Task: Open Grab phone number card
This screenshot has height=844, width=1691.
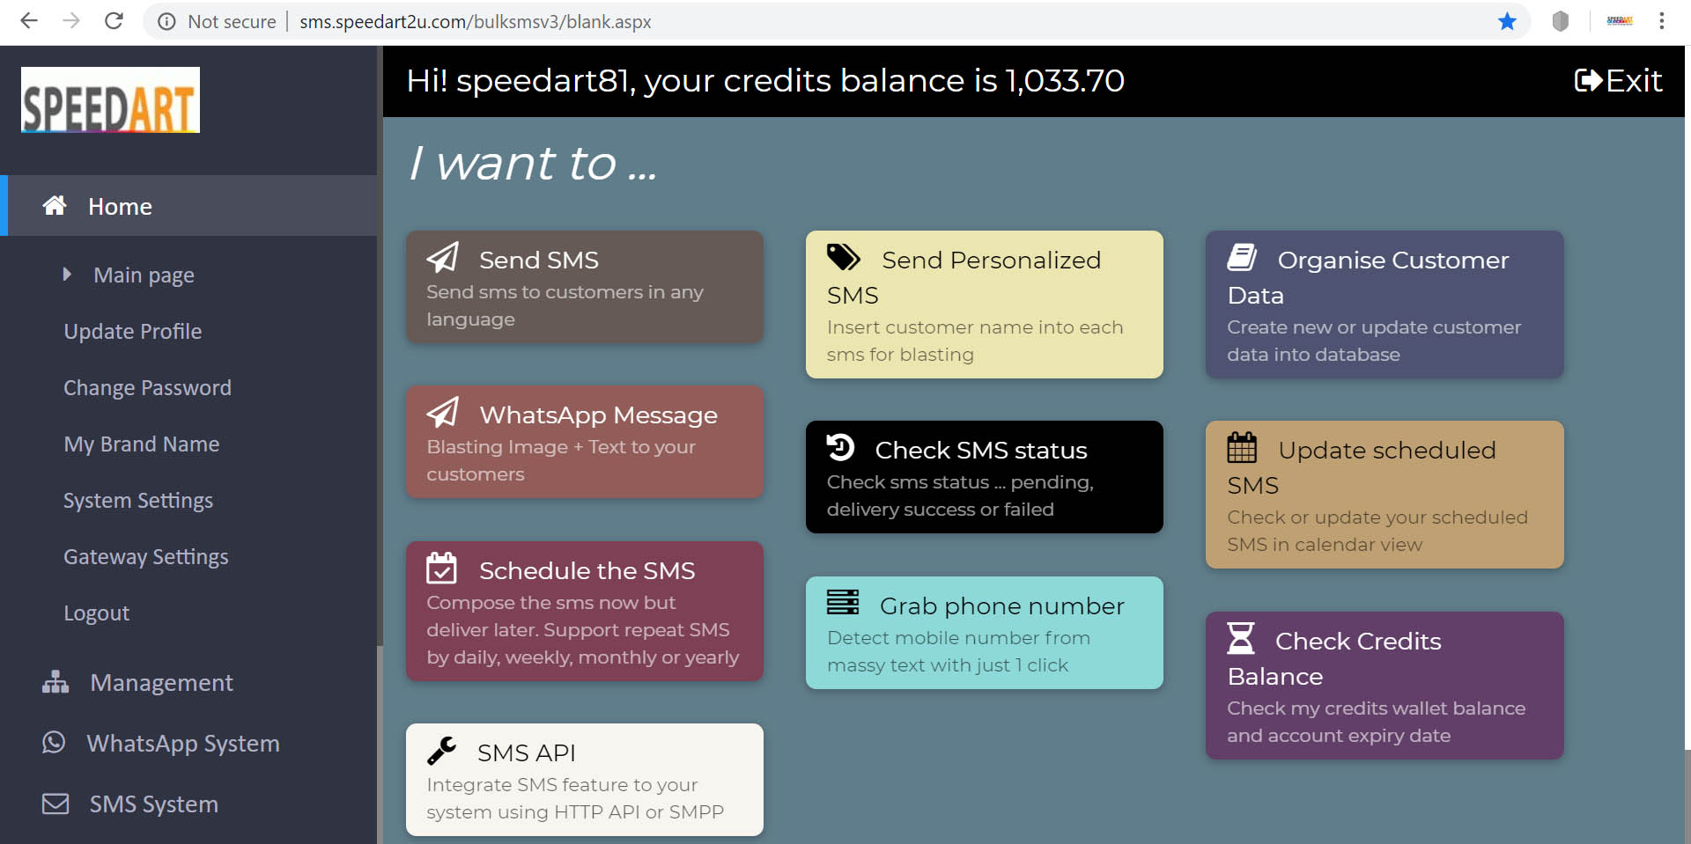Action: 985,633
